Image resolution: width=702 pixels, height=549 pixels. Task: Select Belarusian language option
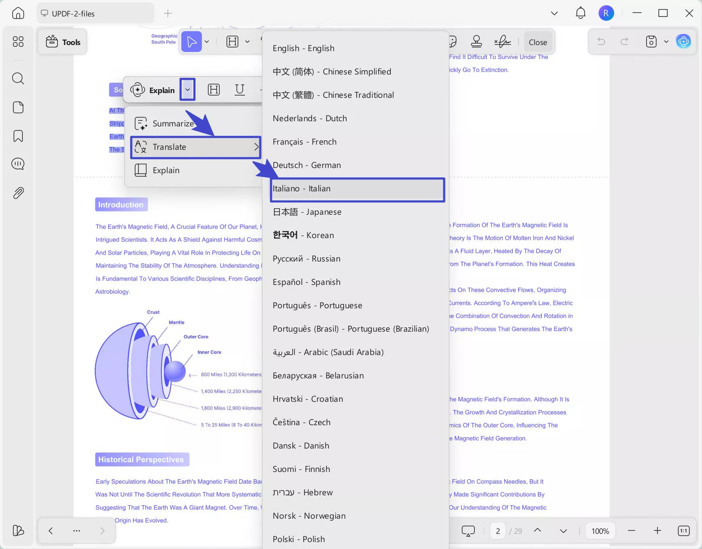click(x=355, y=375)
